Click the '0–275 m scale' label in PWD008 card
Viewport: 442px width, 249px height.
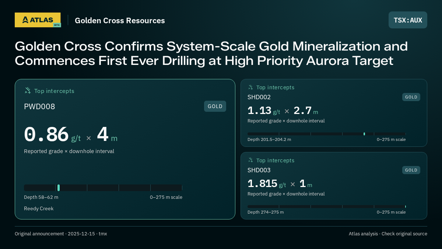(x=166, y=197)
